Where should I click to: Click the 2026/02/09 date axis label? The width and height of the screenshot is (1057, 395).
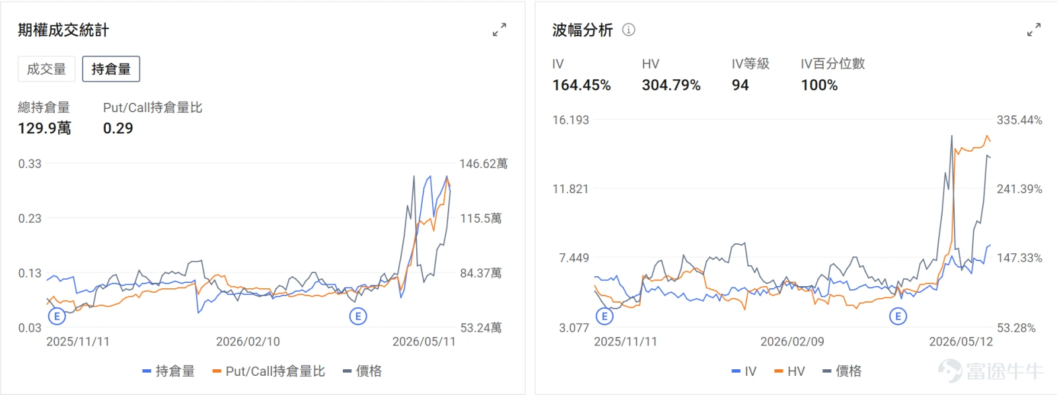tap(792, 342)
